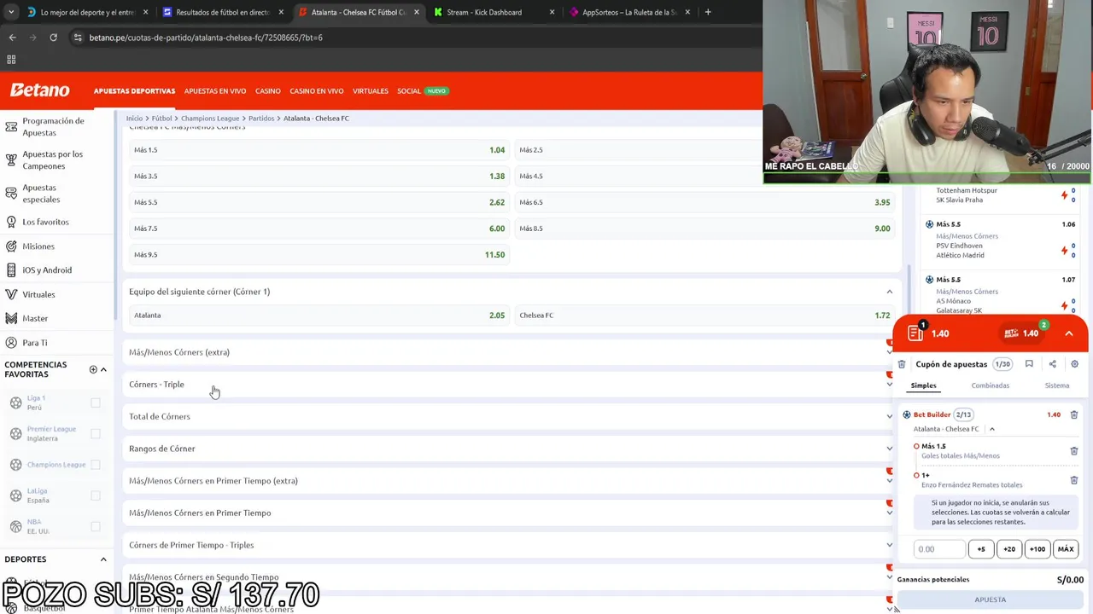Image resolution: width=1093 pixels, height=614 pixels.
Task: Expand Rangos de Córner section
Action: coord(889,449)
